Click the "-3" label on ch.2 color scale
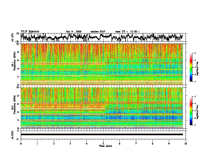209x161 pixels. (x=194, y=97)
